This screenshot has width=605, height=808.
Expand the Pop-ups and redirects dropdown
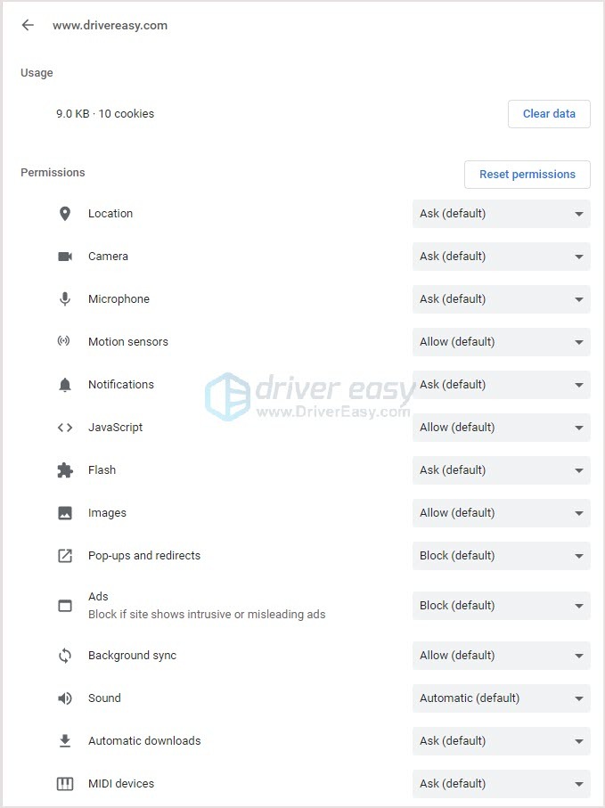click(501, 556)
